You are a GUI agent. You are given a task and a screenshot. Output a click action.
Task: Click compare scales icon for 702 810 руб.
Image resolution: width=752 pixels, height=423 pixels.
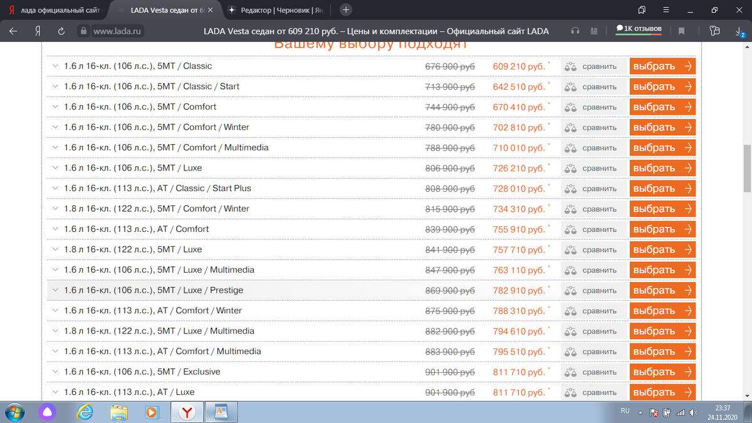point(570,127)
